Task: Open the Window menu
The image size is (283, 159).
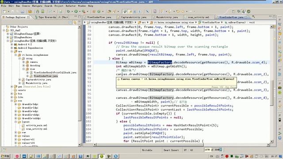Action: click(x=82, y=6)
